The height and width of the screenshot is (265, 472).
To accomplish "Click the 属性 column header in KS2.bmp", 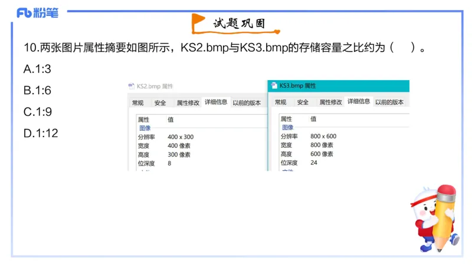I will 143,120.
